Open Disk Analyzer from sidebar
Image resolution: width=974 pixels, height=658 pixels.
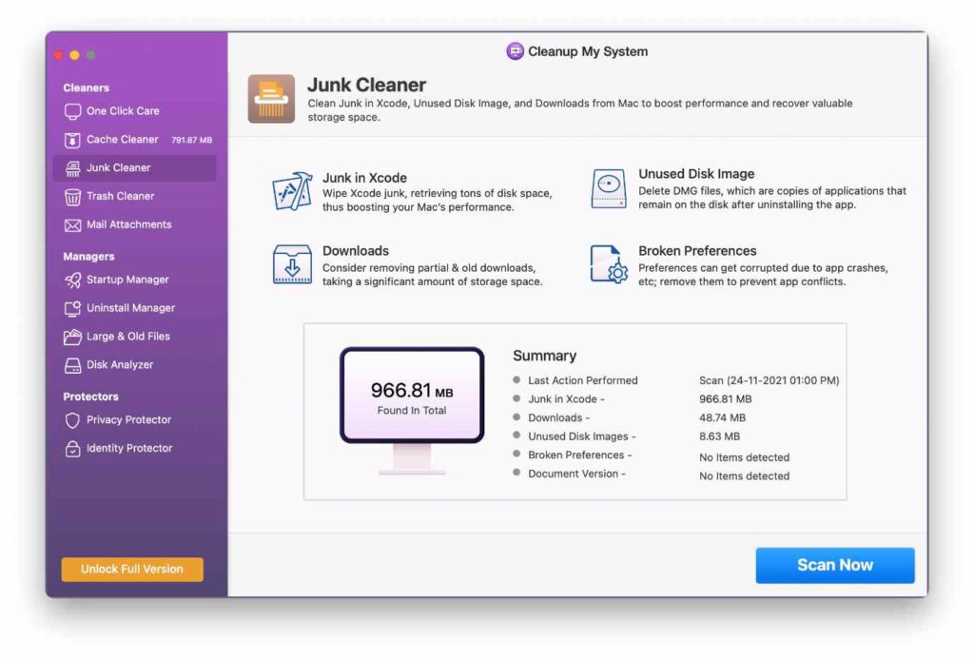click(134, 365)
